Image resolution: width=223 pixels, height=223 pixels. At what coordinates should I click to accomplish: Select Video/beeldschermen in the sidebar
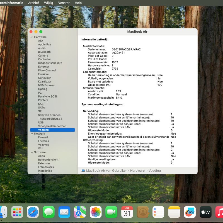[52, 126]
